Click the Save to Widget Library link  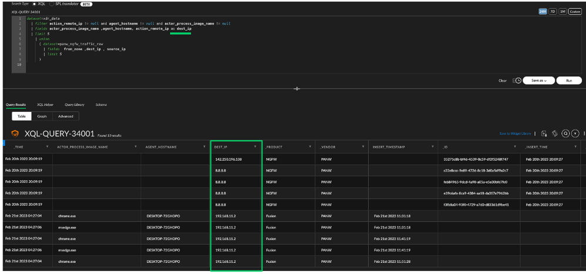click(515, 133)
